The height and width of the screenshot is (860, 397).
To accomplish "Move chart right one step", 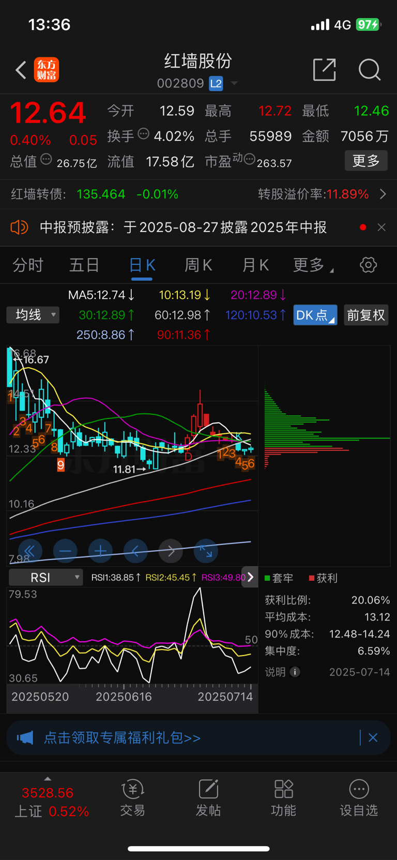I will [x=171, y=551].
